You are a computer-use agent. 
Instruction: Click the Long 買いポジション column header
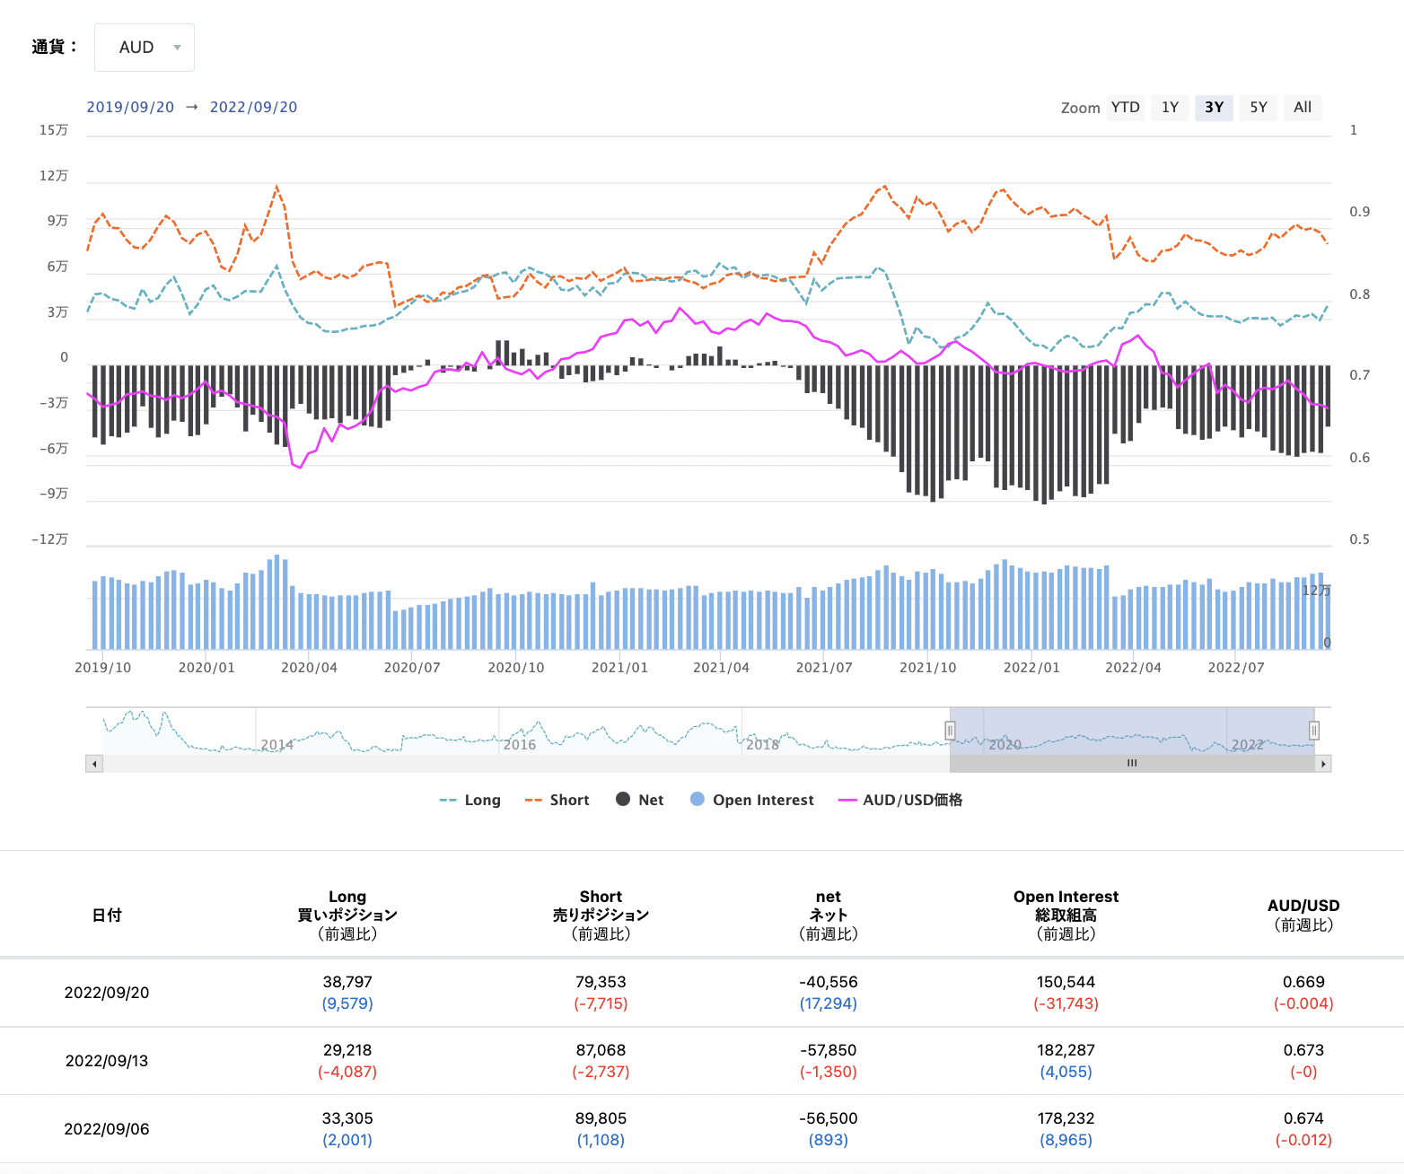(347, 916)
